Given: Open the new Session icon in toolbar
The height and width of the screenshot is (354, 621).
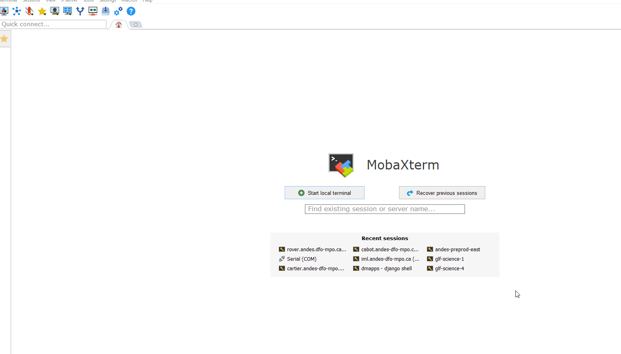Looking at the screenshot, I should tap(4, 11).
